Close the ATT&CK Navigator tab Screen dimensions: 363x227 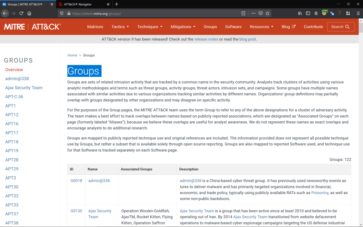(x=108, y=4)
